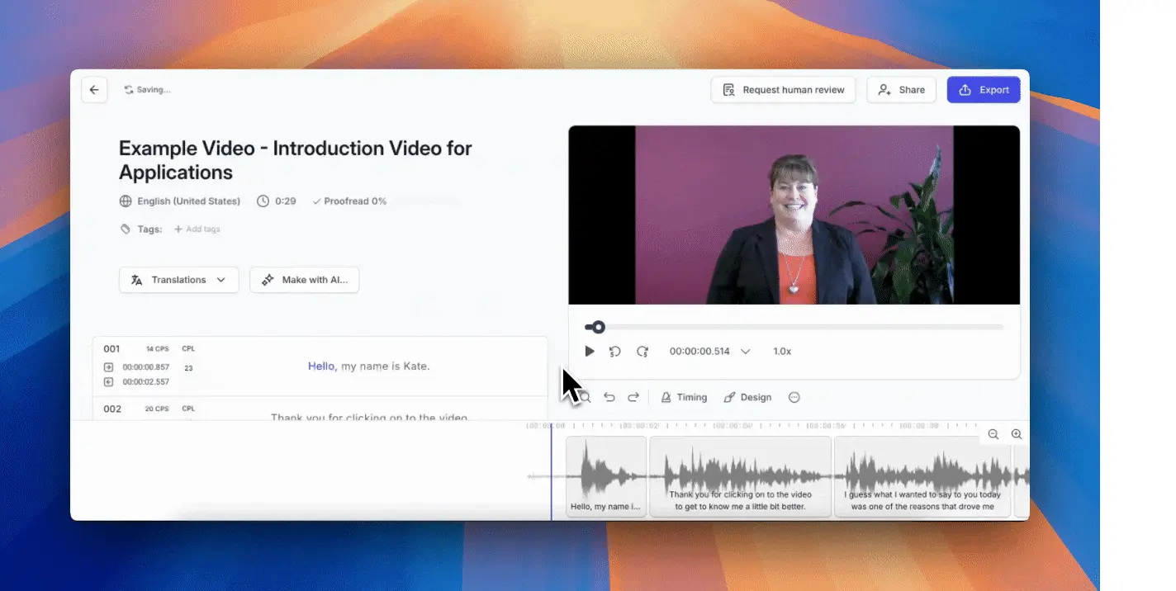The width and height of the screenshot is (1176, 591).
Task: Open the Make with AI menu
Action: [304, 280]
